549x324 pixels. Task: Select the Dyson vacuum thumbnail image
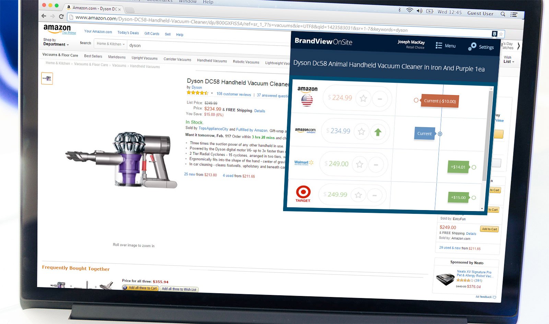(x=47, y=79)
